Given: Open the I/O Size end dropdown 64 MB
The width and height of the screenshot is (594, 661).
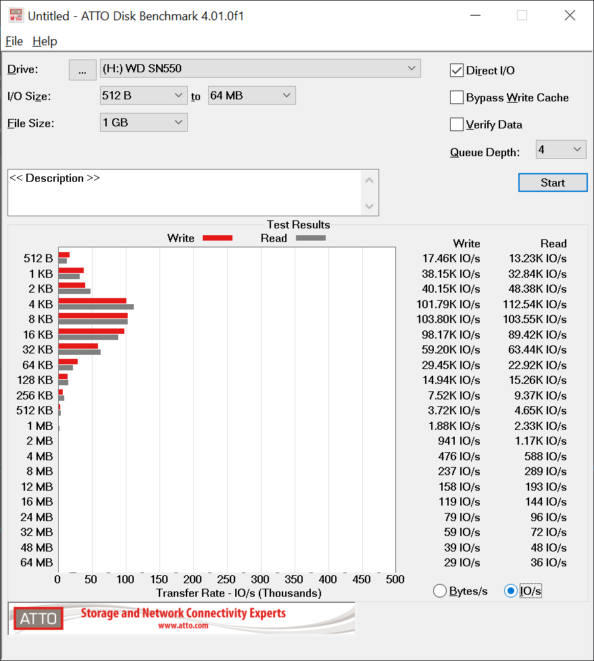Looking at the screenshot, I should tap(251, 96).
